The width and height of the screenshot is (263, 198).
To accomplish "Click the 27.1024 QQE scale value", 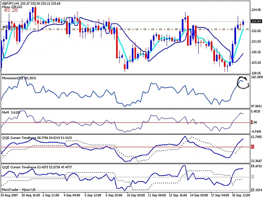I will [256, 190].
